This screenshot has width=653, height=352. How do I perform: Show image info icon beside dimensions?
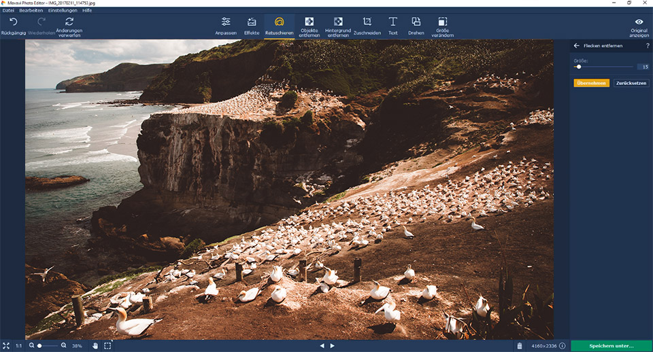point(563,346)
